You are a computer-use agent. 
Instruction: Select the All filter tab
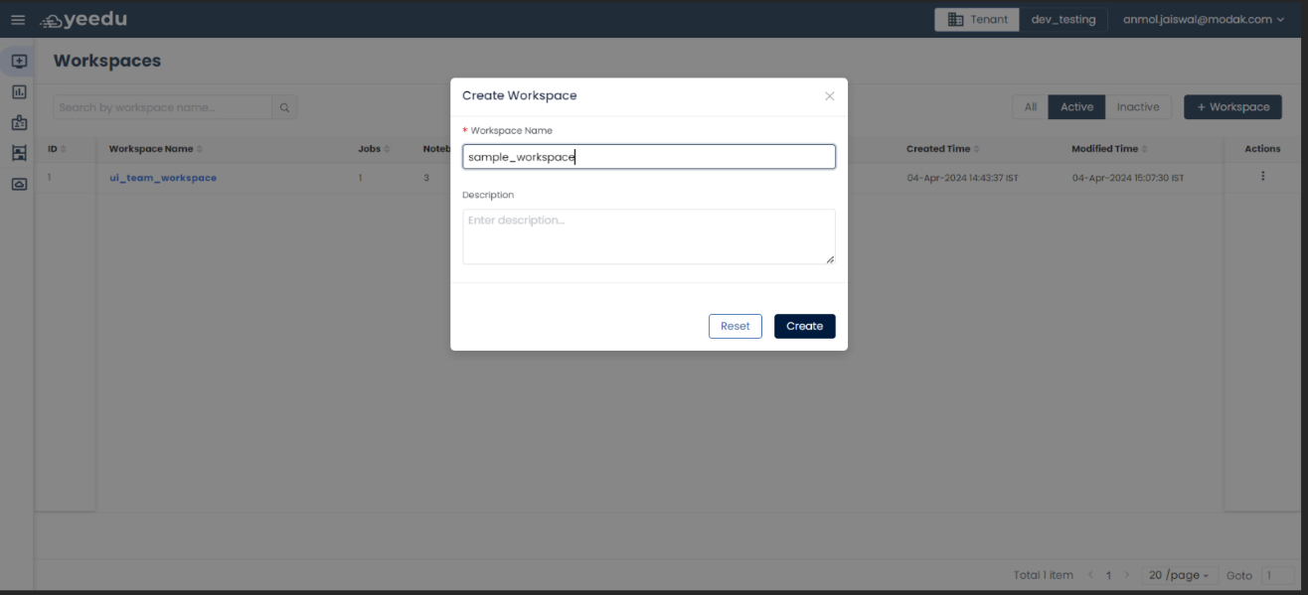point(1030,107)
